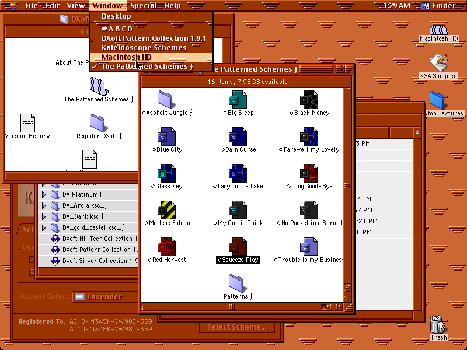This screenshot has height=350, width=467.
Task: Click the Trash icon
Action: (437, 324)
